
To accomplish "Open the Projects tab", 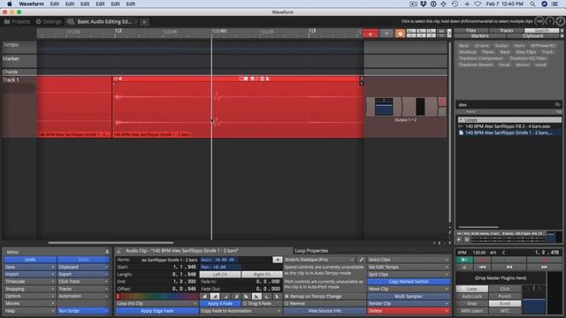I will (17, 21).
